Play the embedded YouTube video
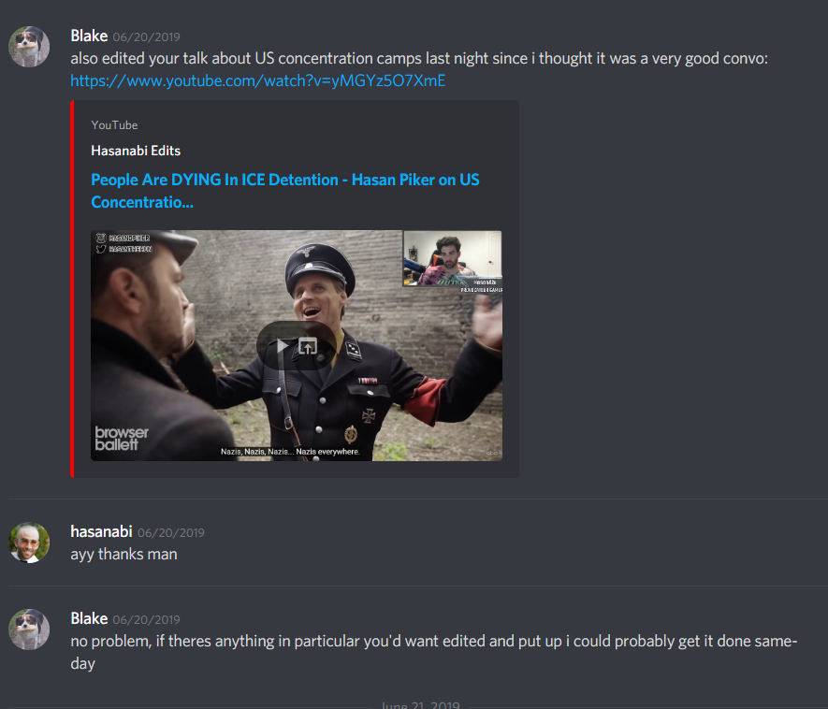This screenshot has width=828, height=709. (283, 346)
